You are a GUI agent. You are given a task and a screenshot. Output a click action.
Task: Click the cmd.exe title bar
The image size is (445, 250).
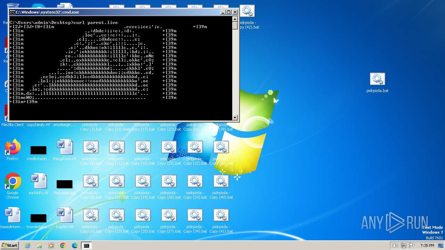pyautogui.click(x=115, y=12)
